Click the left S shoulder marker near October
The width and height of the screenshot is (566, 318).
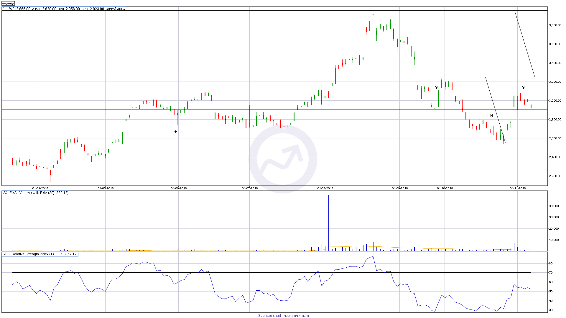436,87
